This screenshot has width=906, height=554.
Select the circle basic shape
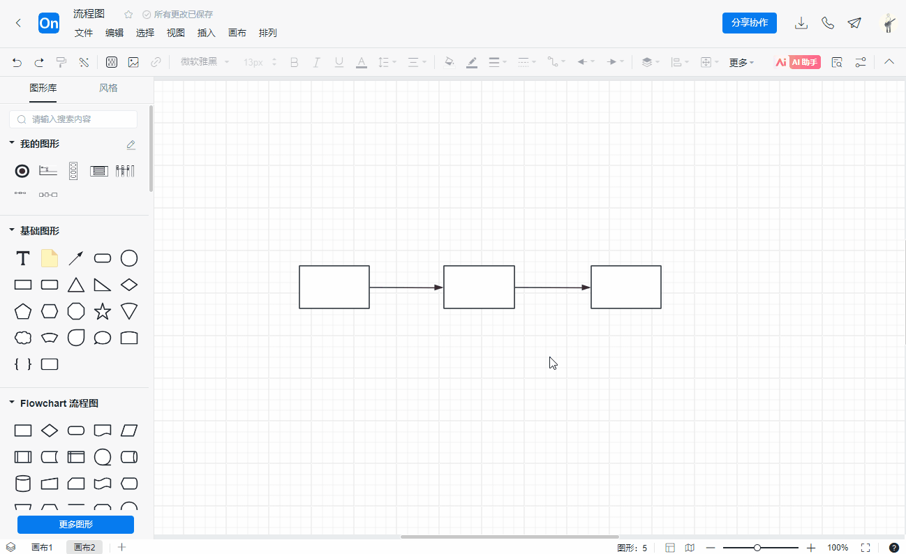click(x=129, y=258)
